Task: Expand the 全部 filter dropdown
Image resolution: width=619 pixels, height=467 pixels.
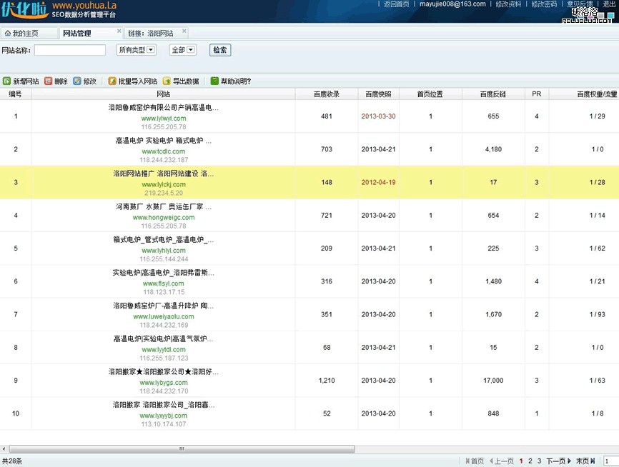Action: (x=182, y=50)
